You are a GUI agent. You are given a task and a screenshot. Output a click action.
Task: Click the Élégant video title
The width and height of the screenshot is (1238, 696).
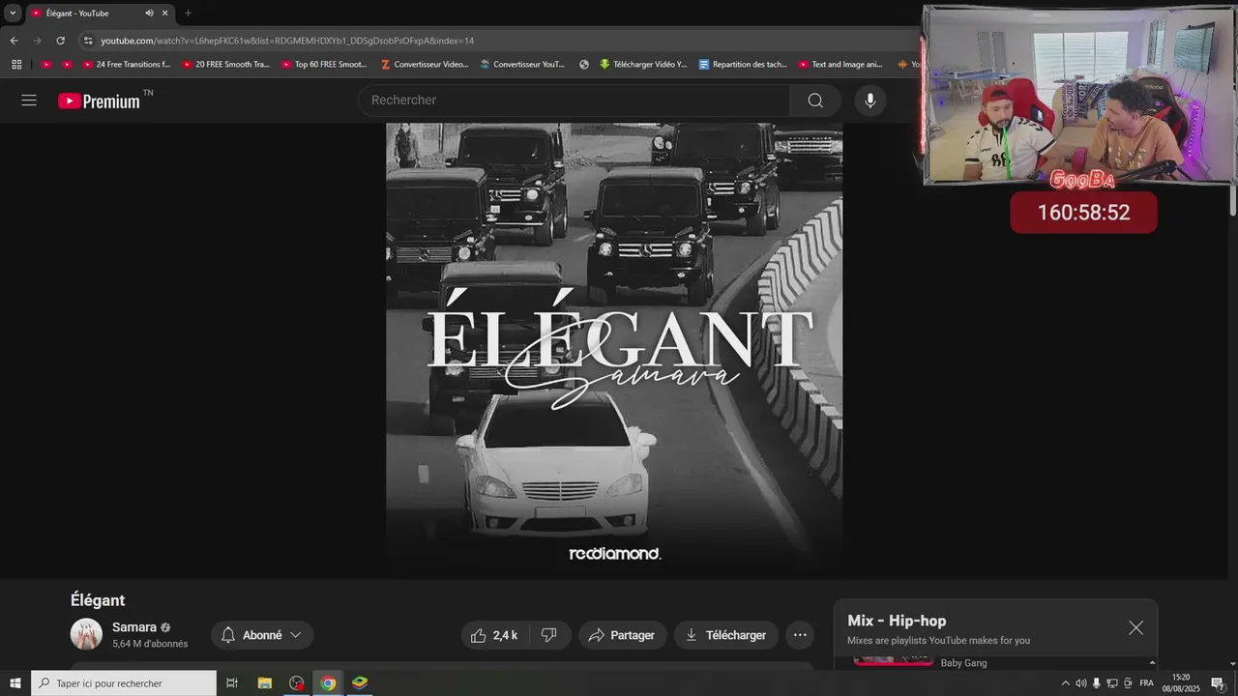pyautogui.click(x=98, y=600)
